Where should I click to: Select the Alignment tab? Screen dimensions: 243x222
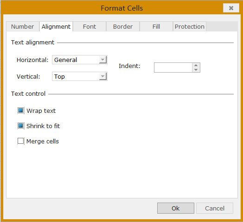56,26
